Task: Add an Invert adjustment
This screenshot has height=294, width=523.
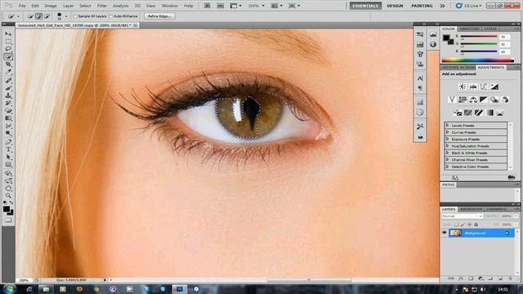Action: pos(458,113)
